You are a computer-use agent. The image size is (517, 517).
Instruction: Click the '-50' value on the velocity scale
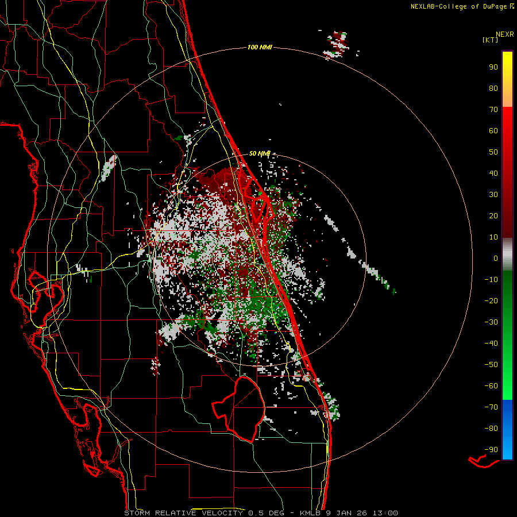click(x=491, y=365)
